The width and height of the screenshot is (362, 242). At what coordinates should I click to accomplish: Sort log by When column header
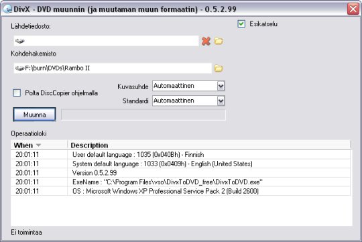pyautogui.click(x=39, y=145)
